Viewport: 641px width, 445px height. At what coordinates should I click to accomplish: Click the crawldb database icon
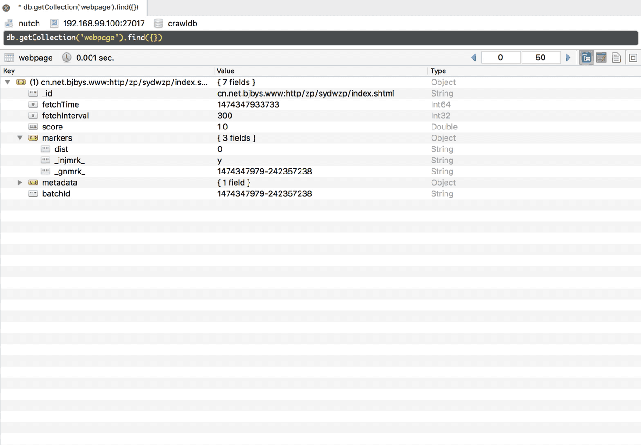click(158, 24)
